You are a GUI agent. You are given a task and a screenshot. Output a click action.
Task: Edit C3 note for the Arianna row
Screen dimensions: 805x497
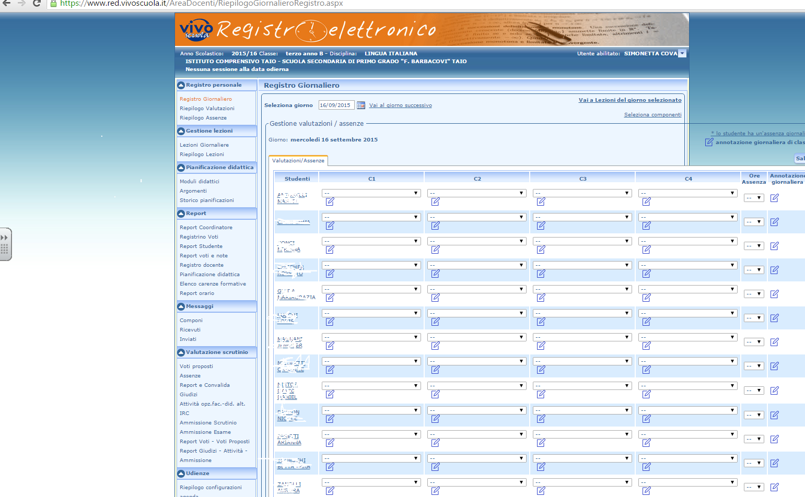(x=541, y=443)
